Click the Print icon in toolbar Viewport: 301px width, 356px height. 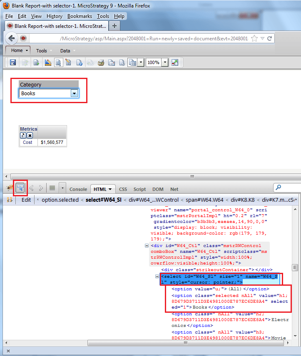(100, 62)
